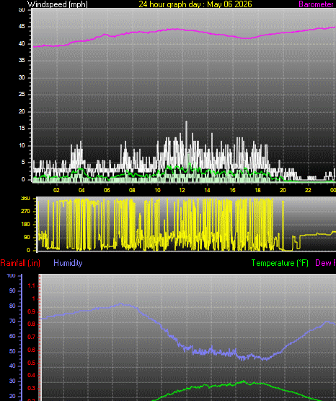Click the 22 hour label on the time axis
This screenshot has width=336, height=401.
[x=308, y=190]
